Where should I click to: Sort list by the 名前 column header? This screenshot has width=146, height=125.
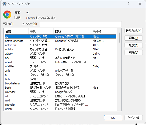point(16,31)
